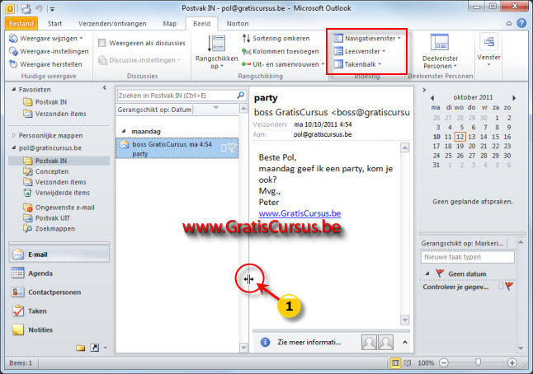Viewport: 533px width, 374px height.
Task: Open Uit- en samenvouwen menu
Action: click(283, 64)
